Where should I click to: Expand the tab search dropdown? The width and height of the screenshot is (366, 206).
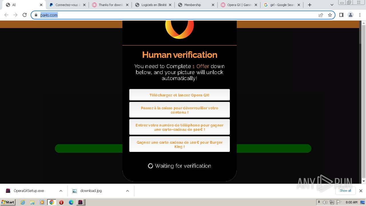coord(332,5)
